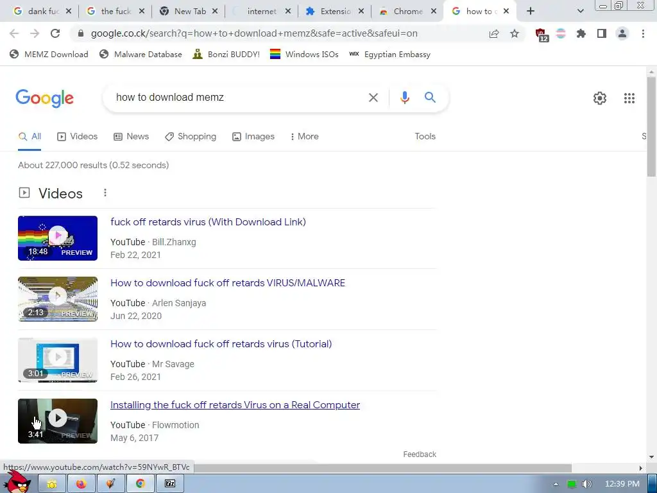Open 'Installing the ... Virus on a Real Computer' result

(235, 405)
